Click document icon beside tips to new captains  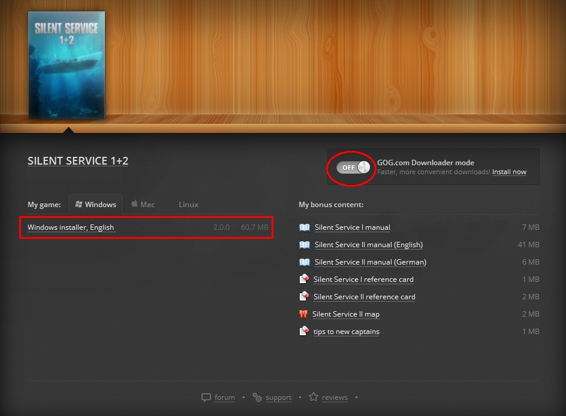point(304,330)
